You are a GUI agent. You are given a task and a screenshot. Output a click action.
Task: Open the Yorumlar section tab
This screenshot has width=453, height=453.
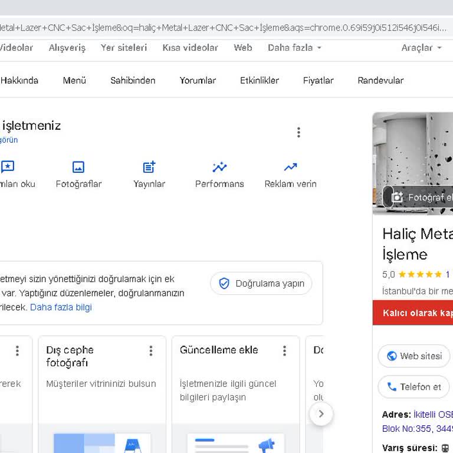pyautogui.click(x=198, y=80)
